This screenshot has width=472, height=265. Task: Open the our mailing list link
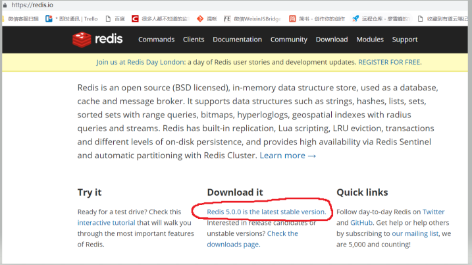[x=415, y=233]
